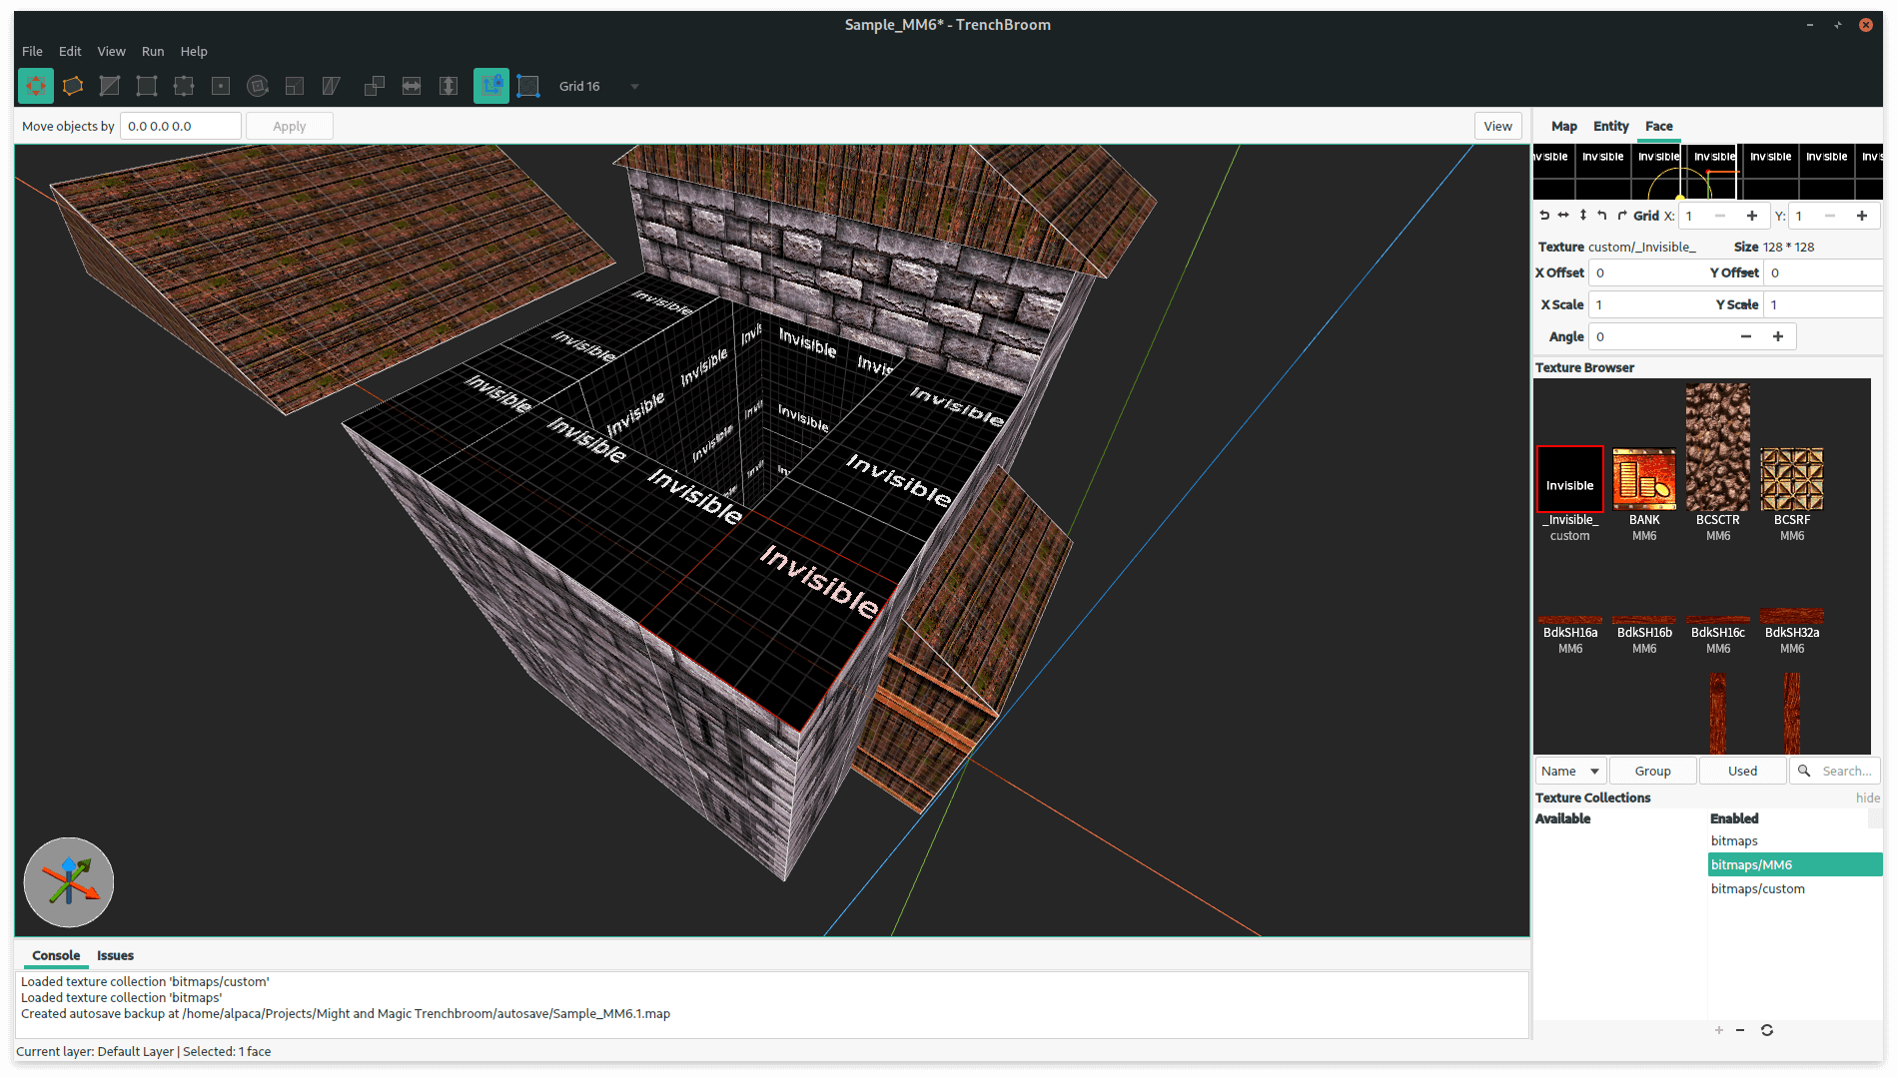1897x1078 pixels.
Task: Click the flip horizontally toolbar icon
Action: coord(412,87)
